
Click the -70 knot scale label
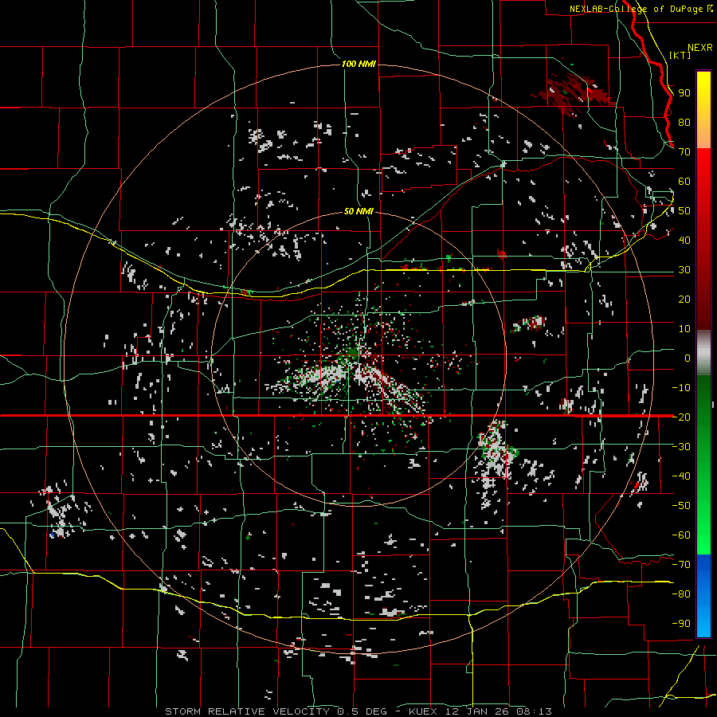click(x=681, y=564)
